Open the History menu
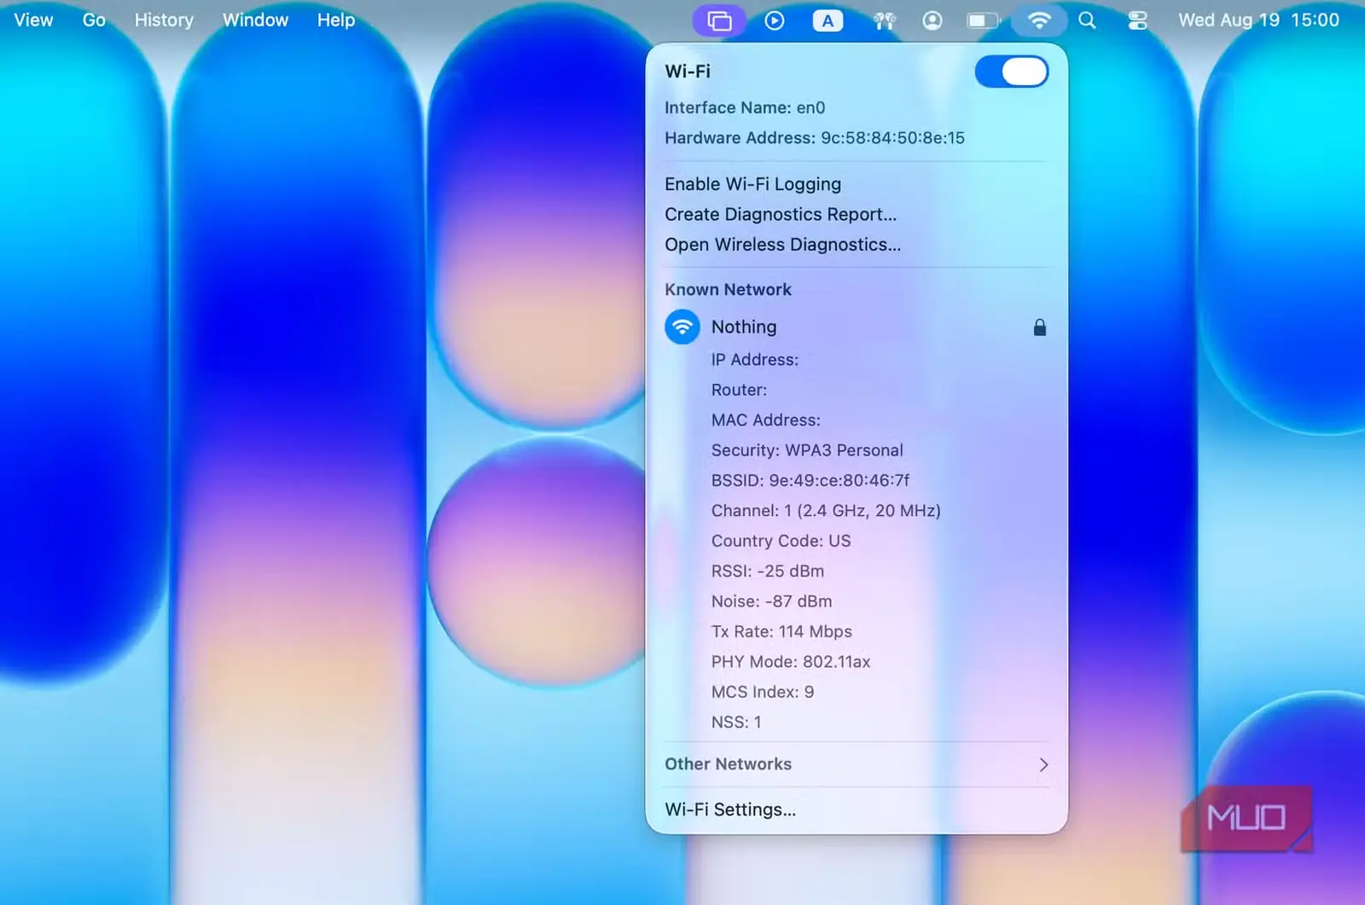 coord(164,20)
